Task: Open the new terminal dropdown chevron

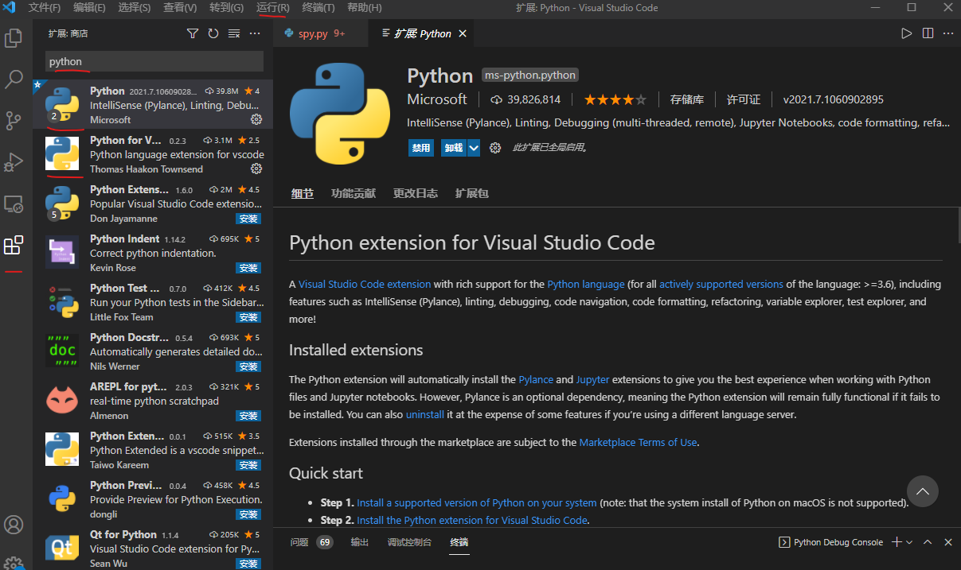Action: pyautogui.click(x=909, y=542)
